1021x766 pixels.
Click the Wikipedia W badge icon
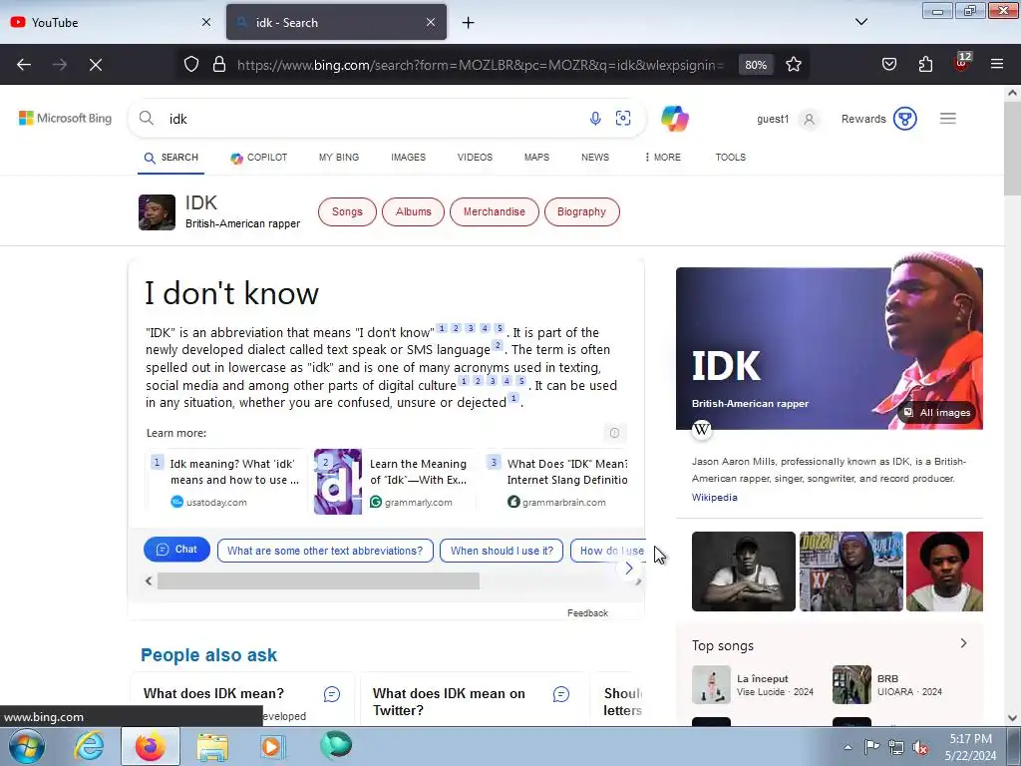pos(701,429)
